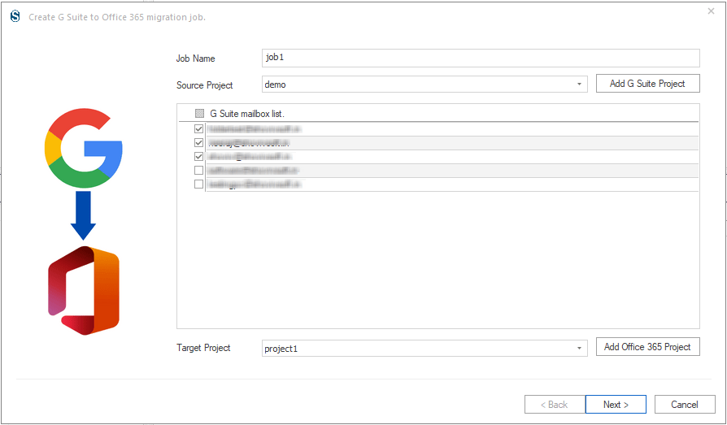Click the G Suite mailbox list header
This screenshot has width=727, height=425.
247,114
